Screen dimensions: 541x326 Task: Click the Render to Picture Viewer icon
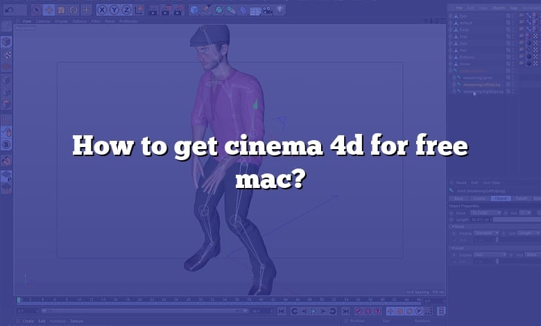[x=166, y=10]
